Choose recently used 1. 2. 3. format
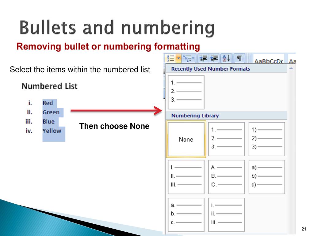Viewport: 314px width, 236px height. pos(186,92)
